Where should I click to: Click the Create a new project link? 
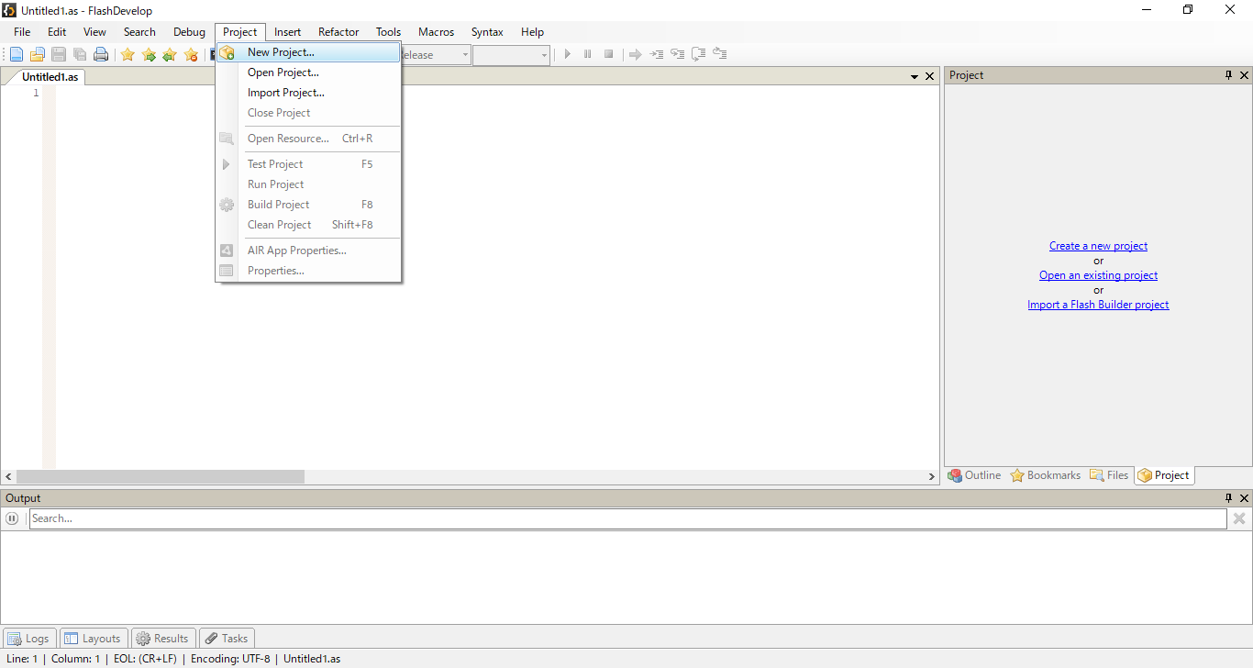[1098, 246]
